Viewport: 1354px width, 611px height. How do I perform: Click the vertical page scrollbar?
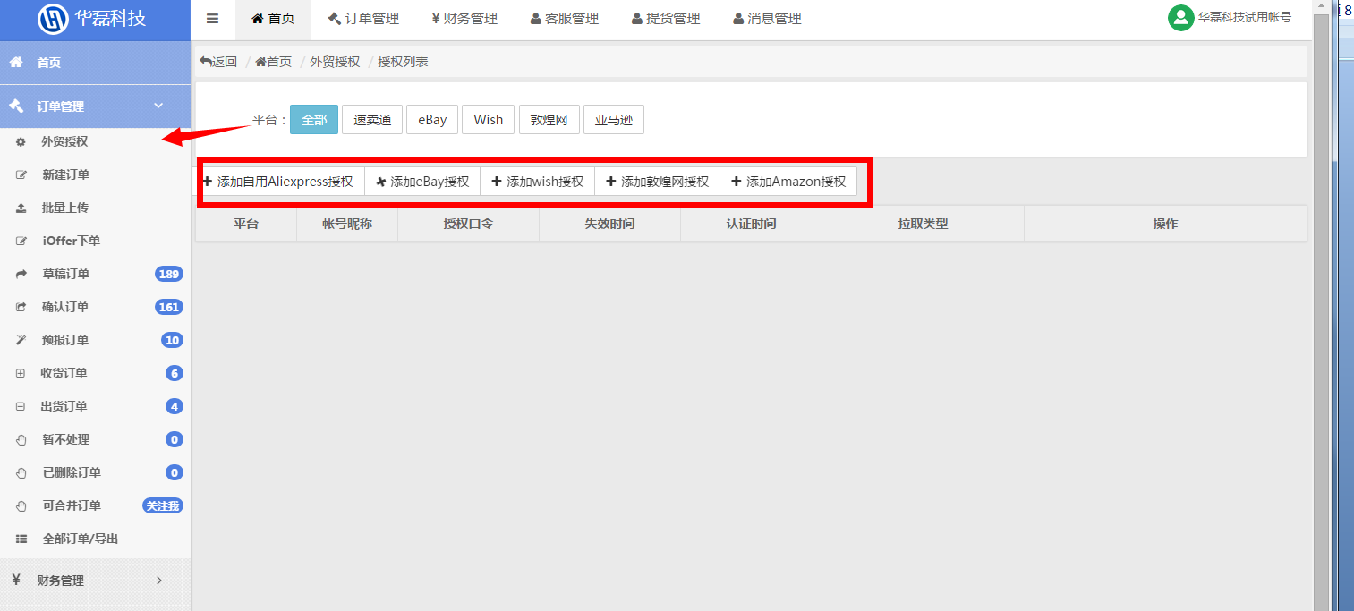point(1320,313)
